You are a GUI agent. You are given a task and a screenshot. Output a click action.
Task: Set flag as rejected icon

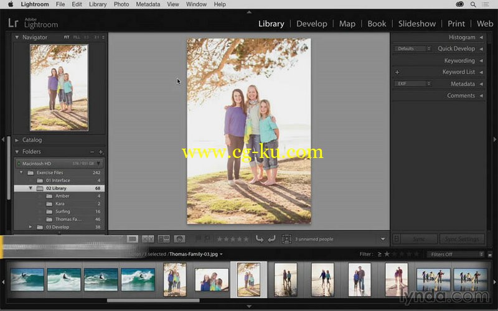click(x=207, y=239)
